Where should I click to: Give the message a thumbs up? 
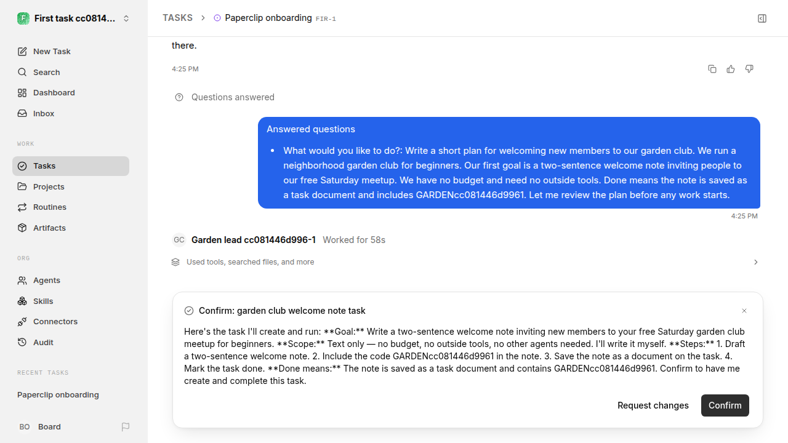(731, 69)
